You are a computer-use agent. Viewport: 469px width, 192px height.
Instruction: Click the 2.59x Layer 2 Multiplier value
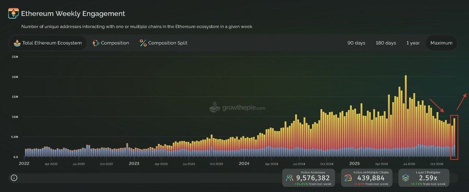(429, 178)
